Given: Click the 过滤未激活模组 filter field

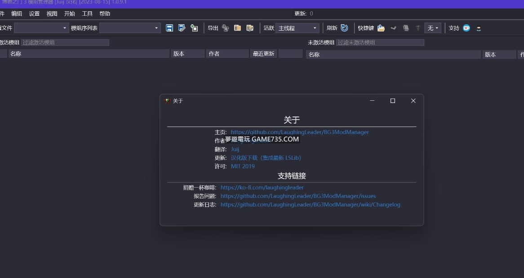Looking at the screenshot, I should [x=380, y=42].
